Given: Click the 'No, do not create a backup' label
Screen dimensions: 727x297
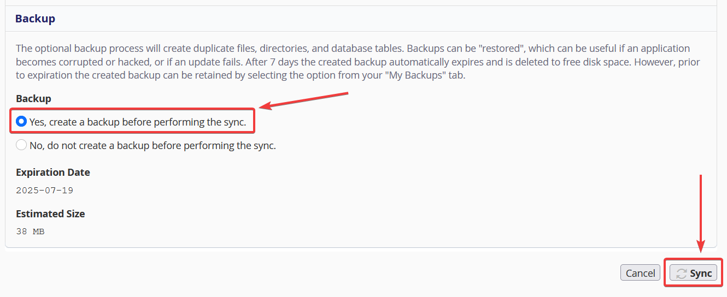Looking at the screenshot, I should (153, 146).
